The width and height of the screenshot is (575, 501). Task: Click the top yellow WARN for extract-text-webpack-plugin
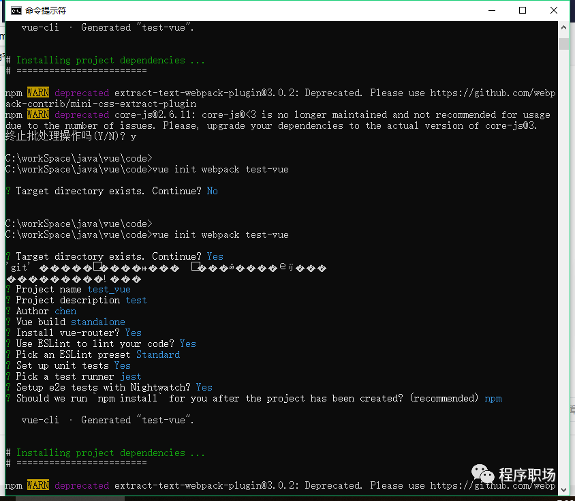coord(38,93)
